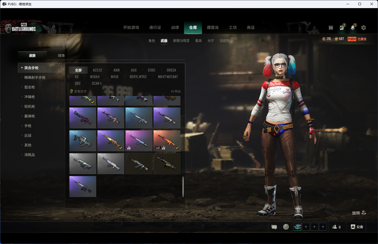Expand the 突击步枪 category arrow
378x244 pixels.
tap(22, 68)
